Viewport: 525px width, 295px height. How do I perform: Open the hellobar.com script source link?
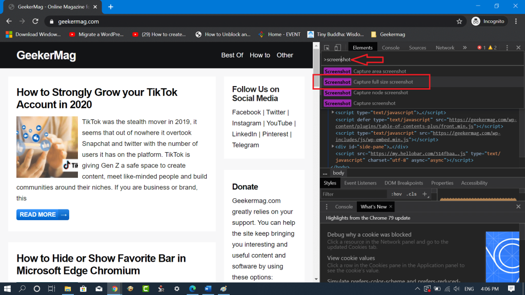click(x=418, y=154)
